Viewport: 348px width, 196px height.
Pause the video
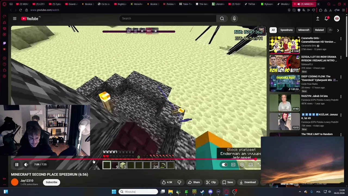[17, 164]
